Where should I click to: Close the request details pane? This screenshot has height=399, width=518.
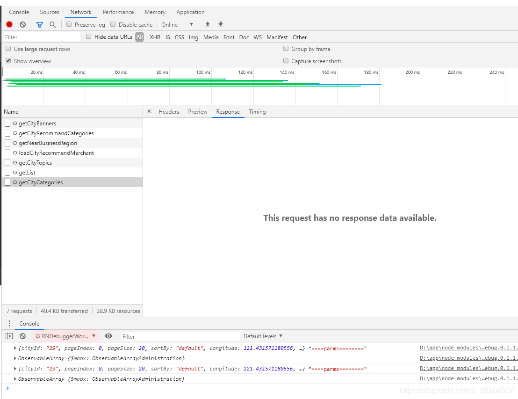149,111
